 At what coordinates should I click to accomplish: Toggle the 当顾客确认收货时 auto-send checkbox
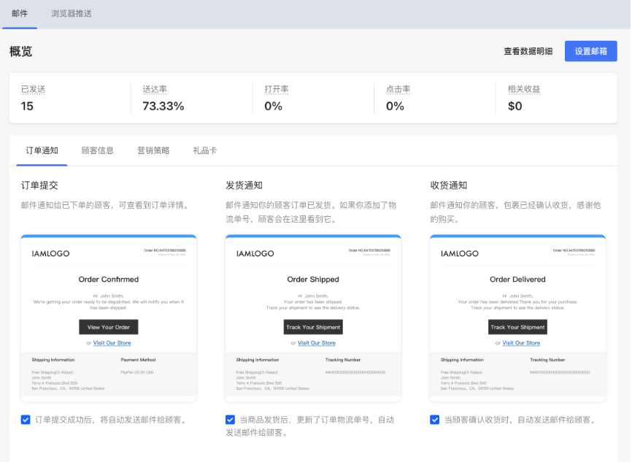pos(434,420)
